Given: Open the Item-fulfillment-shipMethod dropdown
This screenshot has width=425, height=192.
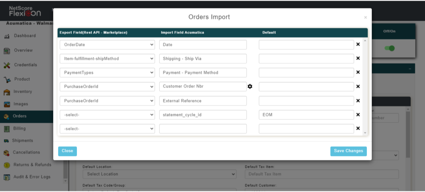Looking at the screenshot, I should 107,59.
